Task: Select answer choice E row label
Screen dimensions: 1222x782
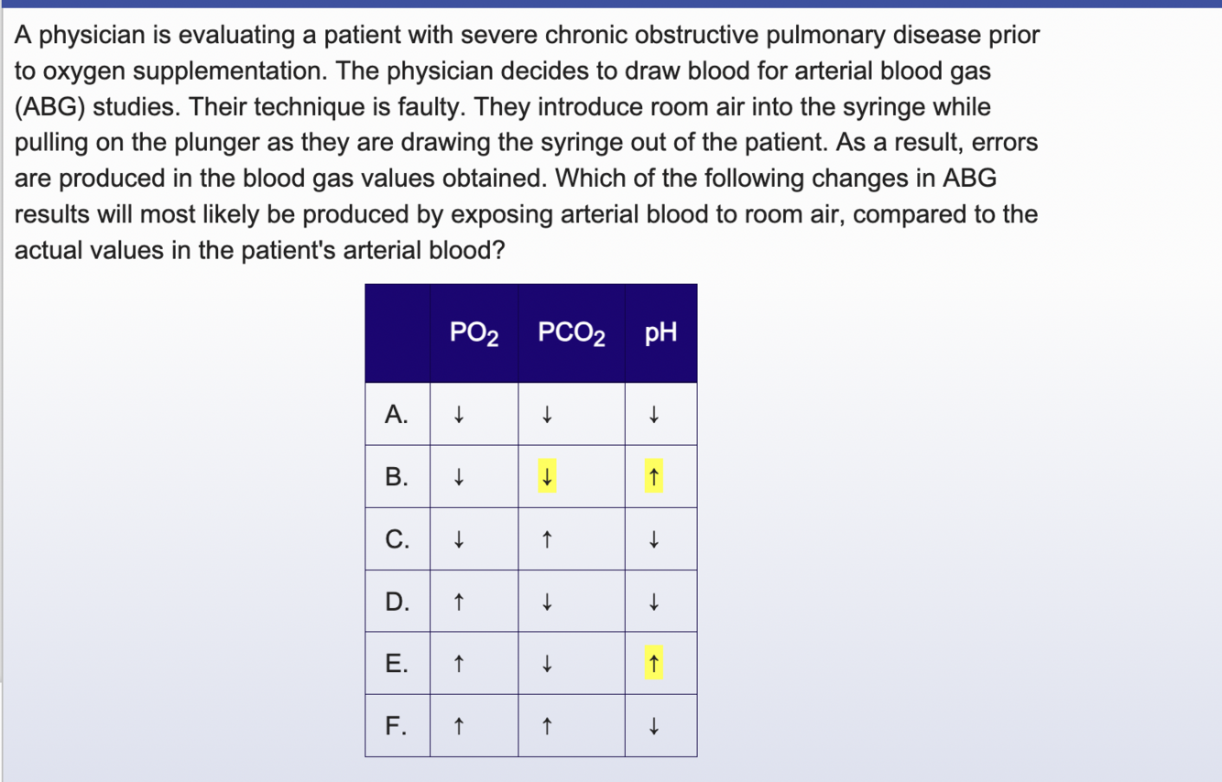Action: [x=397, y=663]
